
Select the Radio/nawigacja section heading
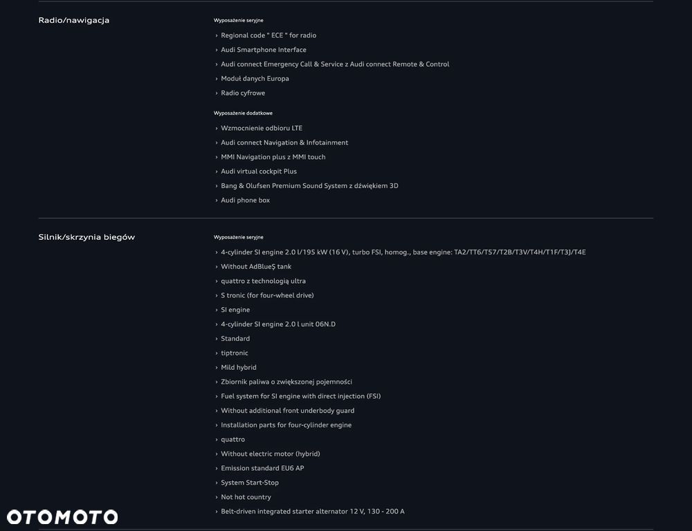coord(74,20)
